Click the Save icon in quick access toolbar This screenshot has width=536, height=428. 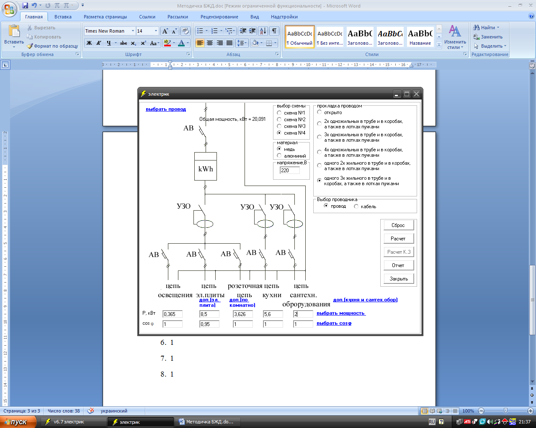25,6
